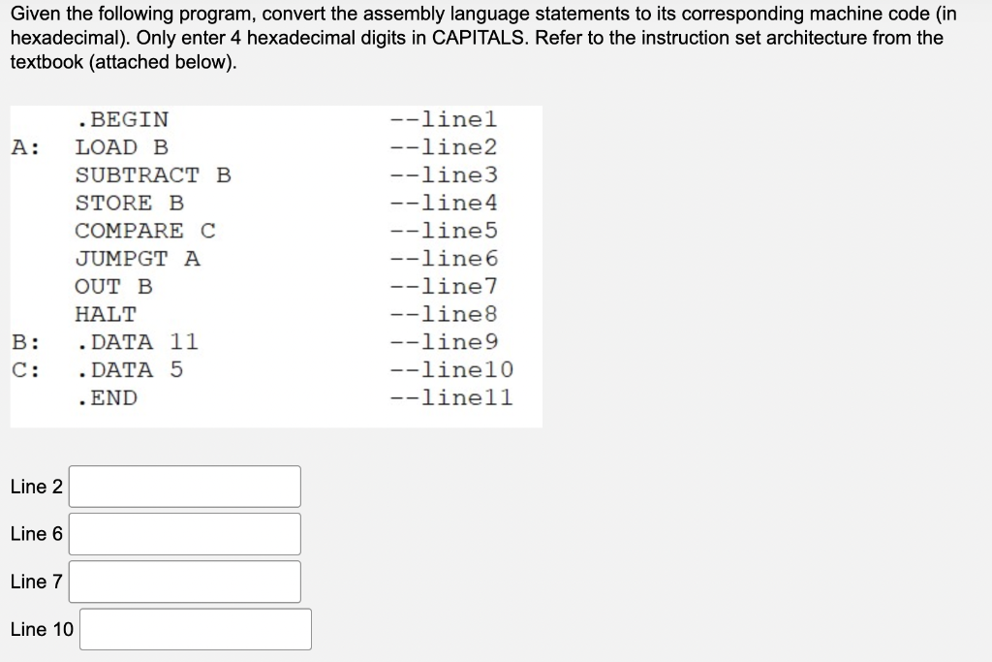Click the .DATA 5 directive beside C:
Image resolution: width=992 pixels, height=662 pixels.
click(132, 369)
